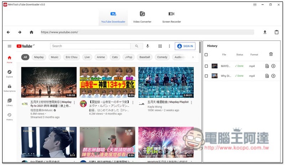Switch to YouTube Downloader tab
Image resolution: width=285 pixels, height=165 pixels.
click(113, 17)
